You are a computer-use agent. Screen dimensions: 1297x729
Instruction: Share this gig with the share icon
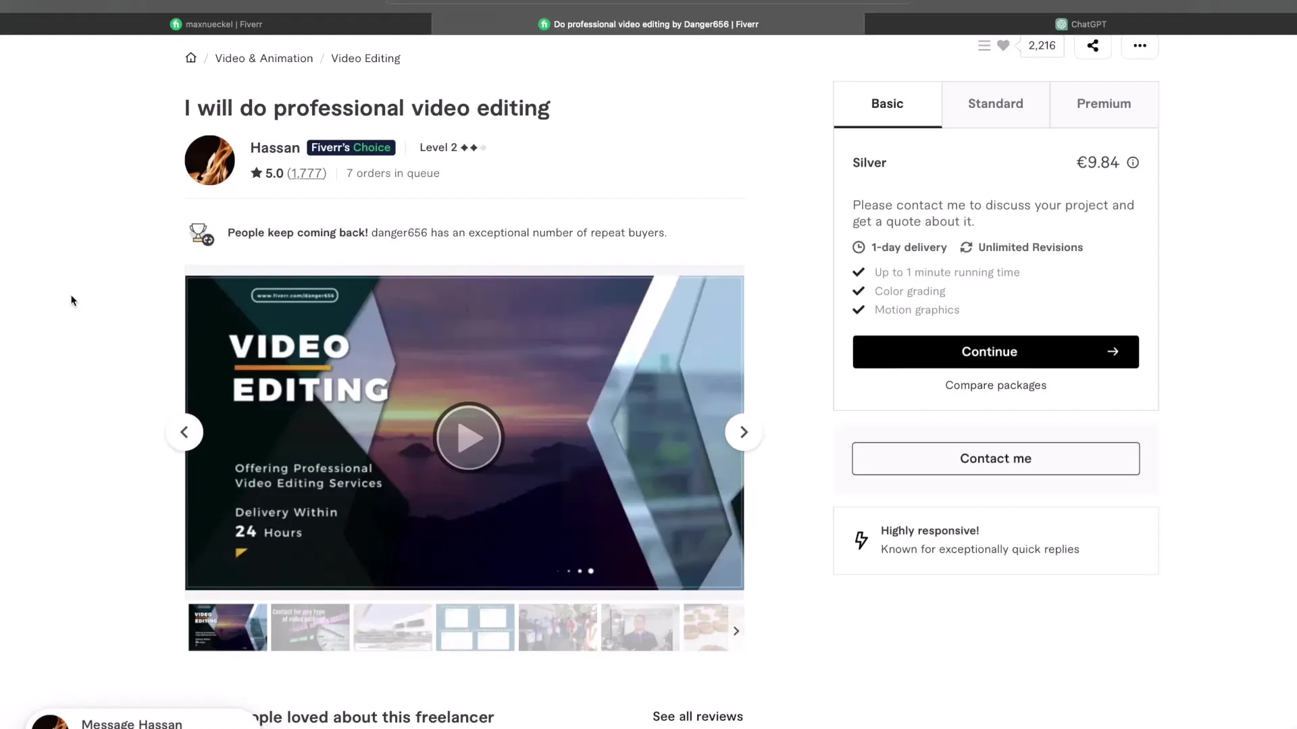click(1092, 45)
